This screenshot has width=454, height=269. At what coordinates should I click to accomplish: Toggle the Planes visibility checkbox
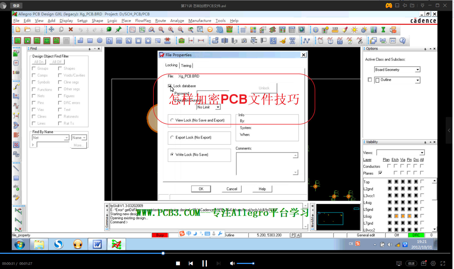(x=380, y=173)
